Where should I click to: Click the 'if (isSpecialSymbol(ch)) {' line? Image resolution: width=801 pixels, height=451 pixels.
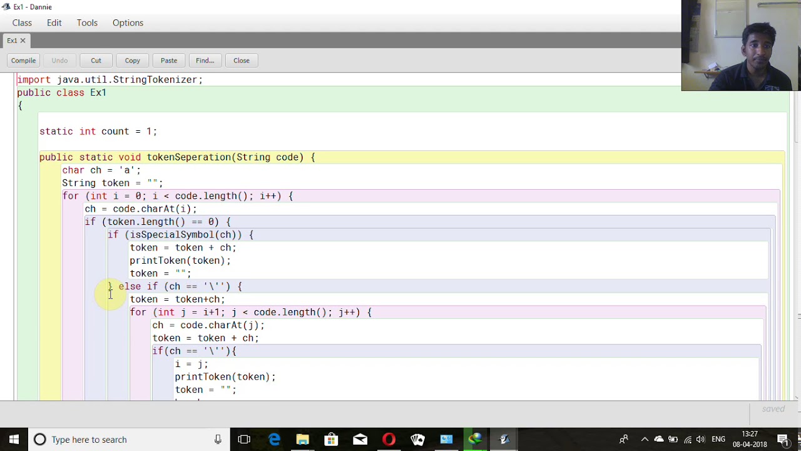[180, 235]
